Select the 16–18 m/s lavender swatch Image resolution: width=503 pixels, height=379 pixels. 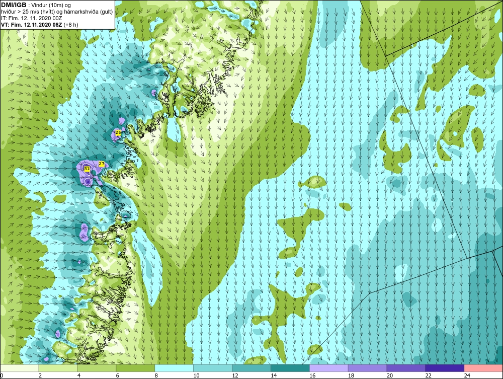coord(329,368)
